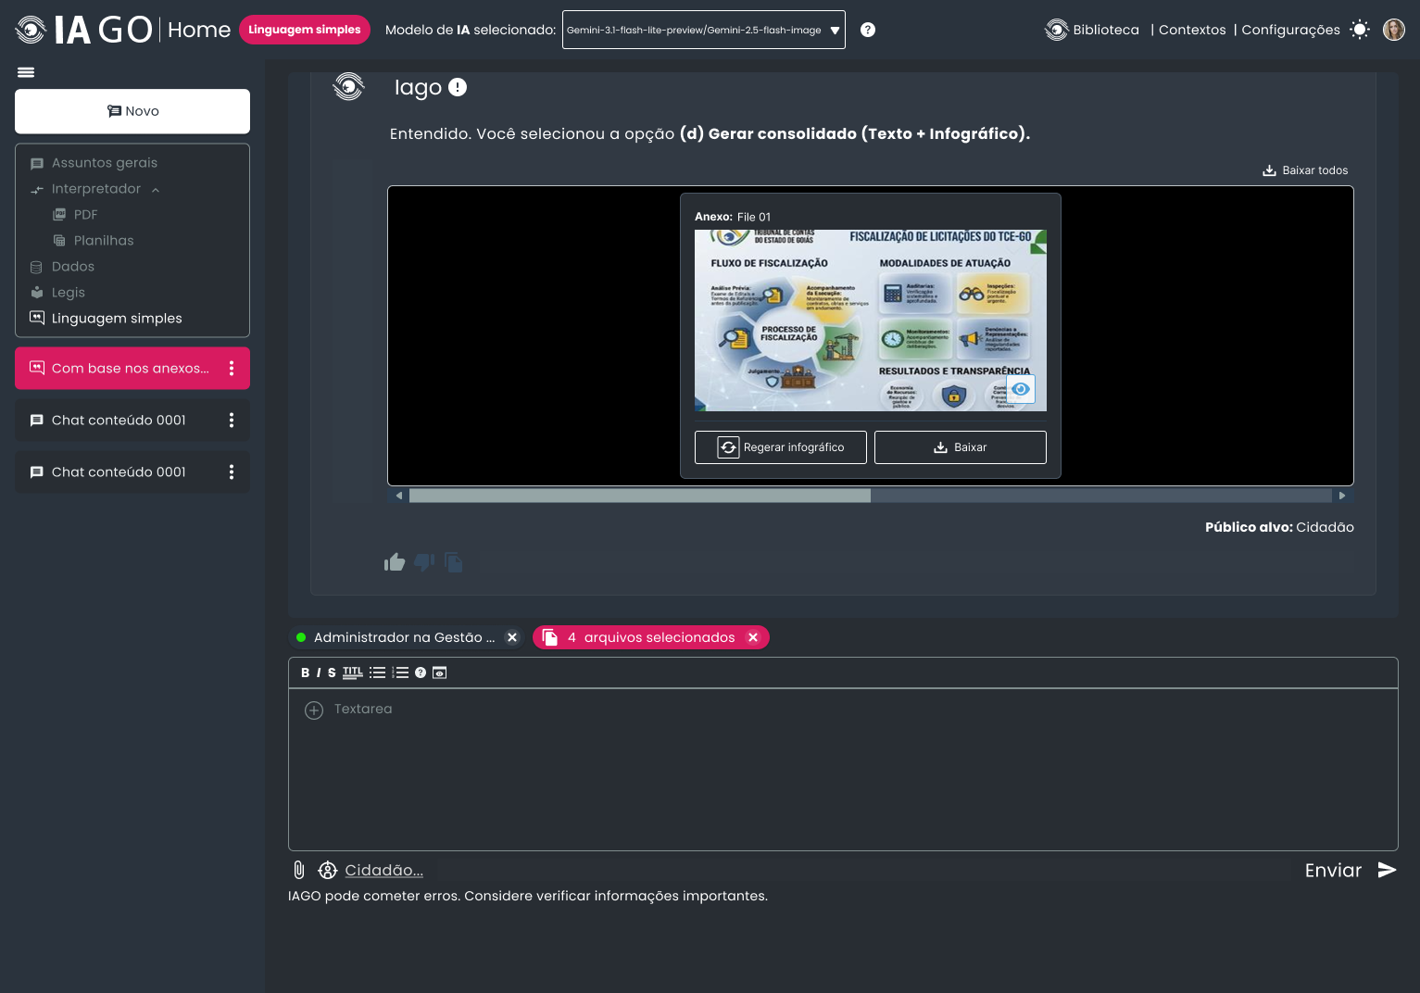Open options menu for Com base nos anexos chat

pyautogui.click(x=232, y=369)
